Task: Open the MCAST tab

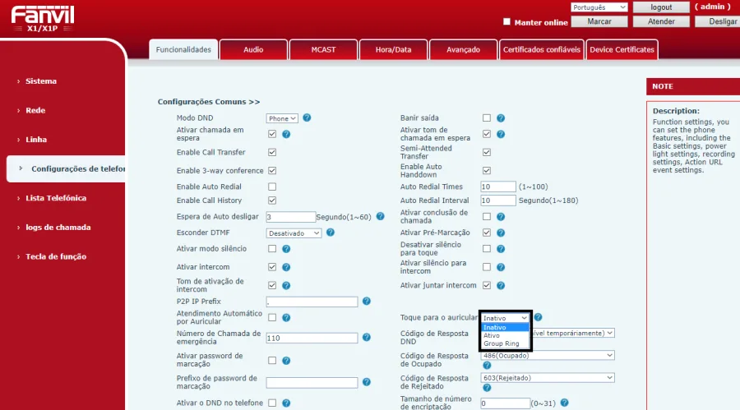Action: (323, 49)
